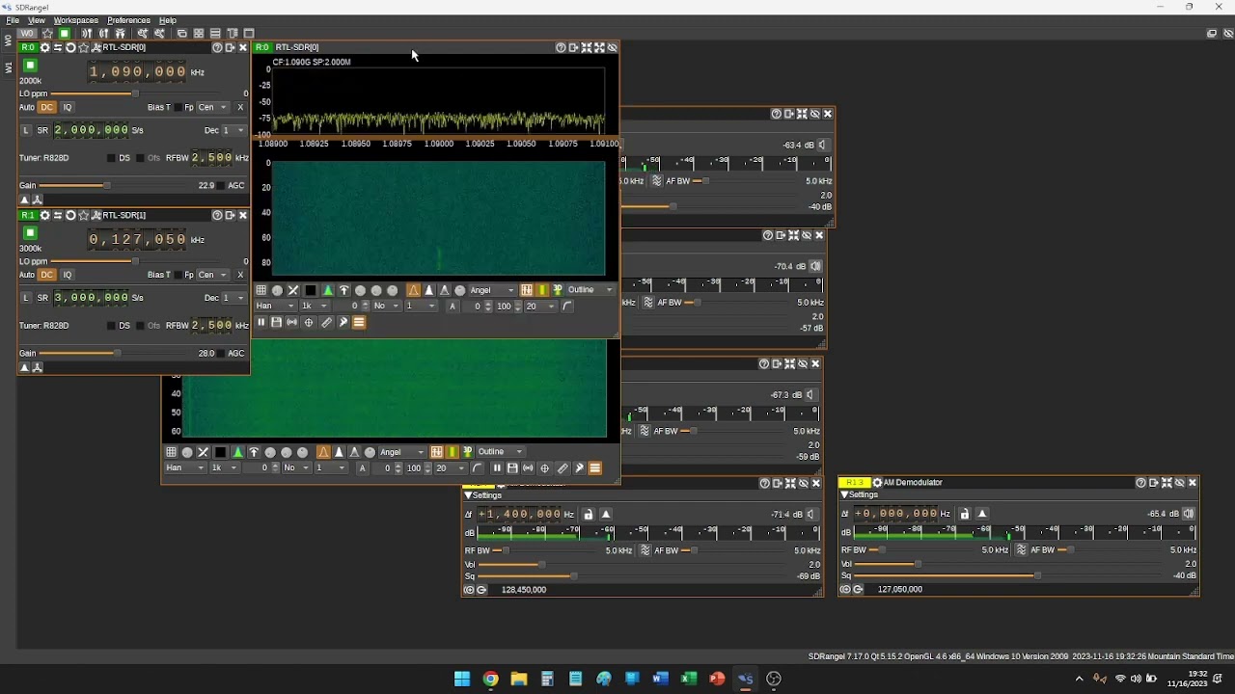The height and width of the screenshot is (694, 1235).
Task: Open RTL-SDR[0] device settings gear
Action: point(44,47)
